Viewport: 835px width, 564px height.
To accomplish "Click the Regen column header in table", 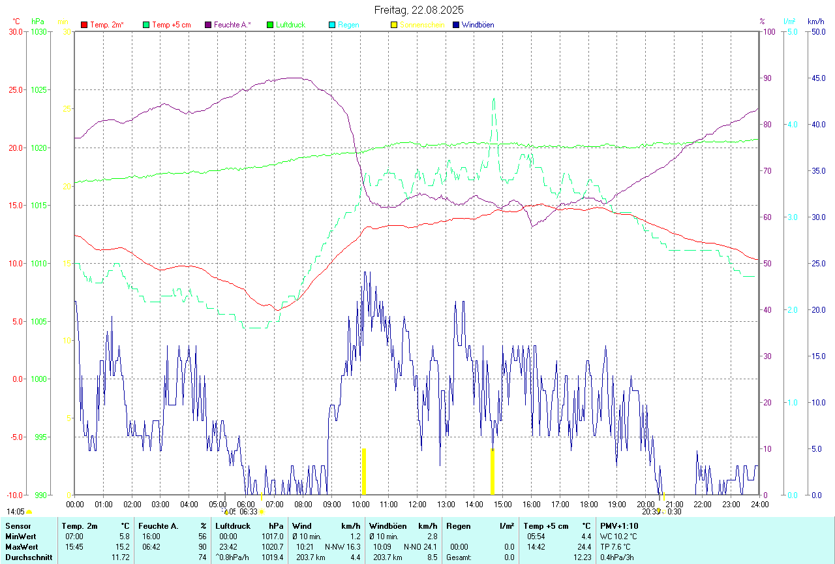I will pos(459,525).
